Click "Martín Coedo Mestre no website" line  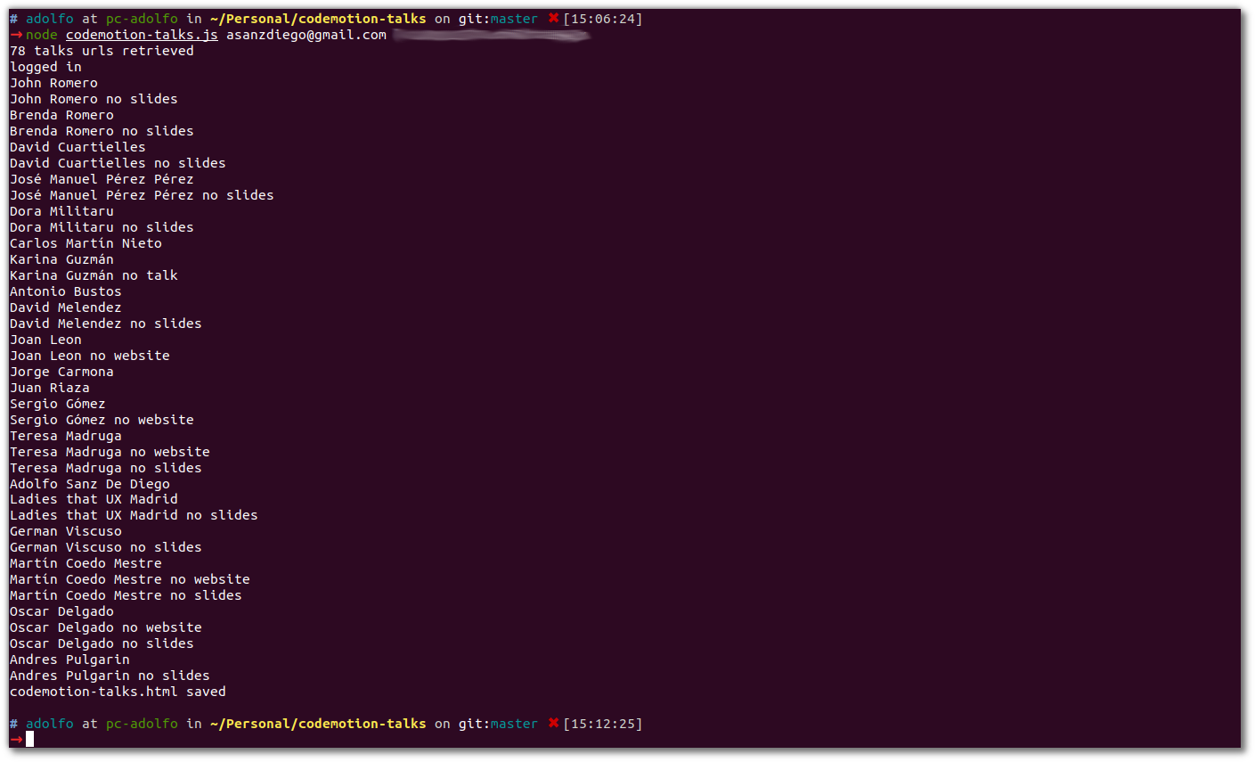(130, 579)
